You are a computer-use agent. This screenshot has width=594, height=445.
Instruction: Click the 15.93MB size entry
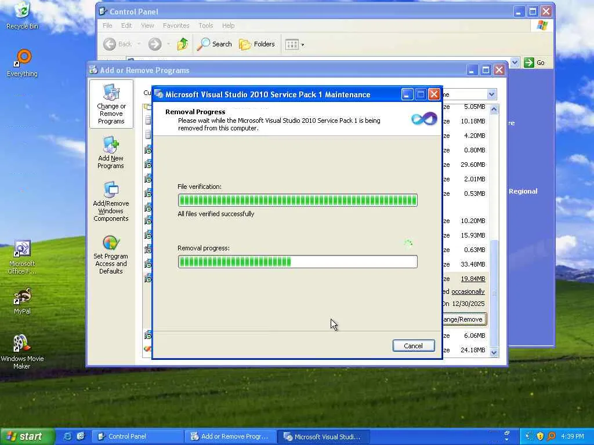pos(473,235)
